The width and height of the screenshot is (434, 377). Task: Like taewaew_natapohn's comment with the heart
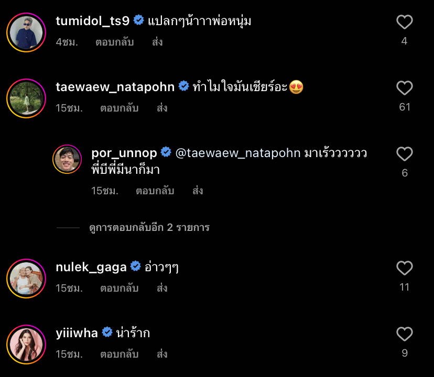click(404, 88)
